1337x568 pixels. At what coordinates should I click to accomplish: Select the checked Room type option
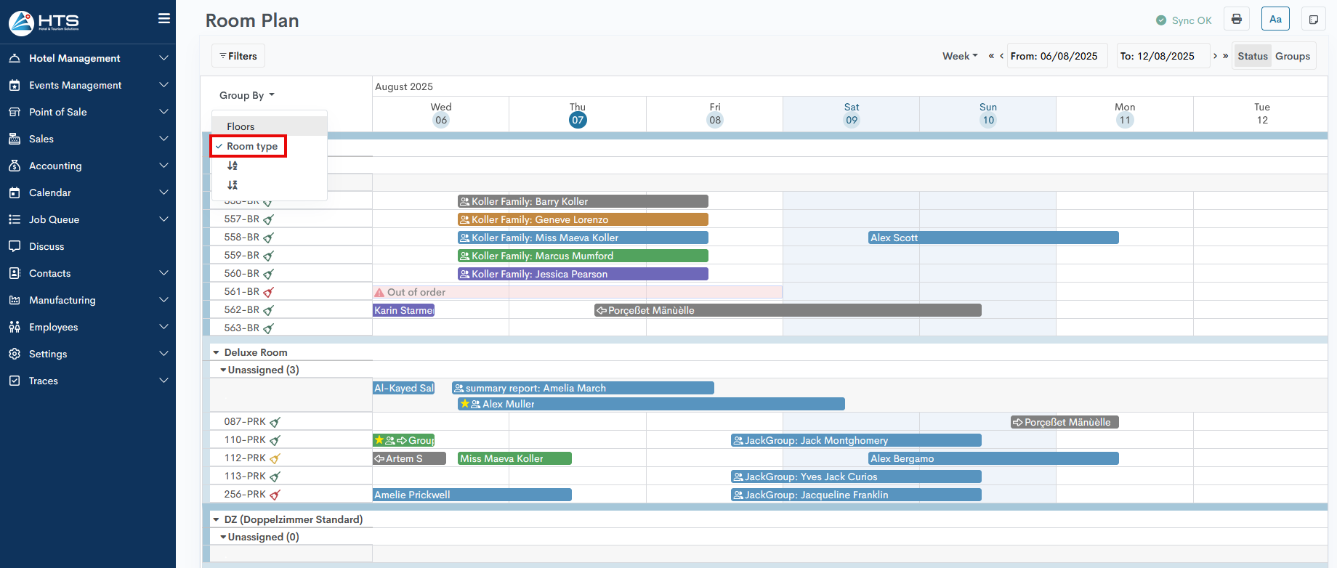251,146
